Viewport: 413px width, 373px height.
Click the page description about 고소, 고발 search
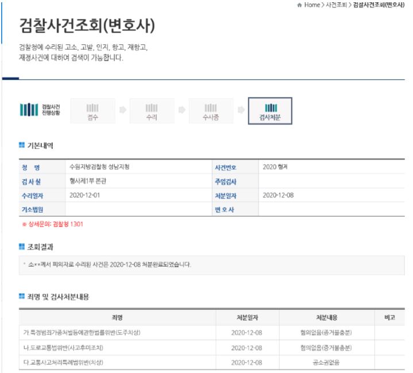(x=83, y=52)
